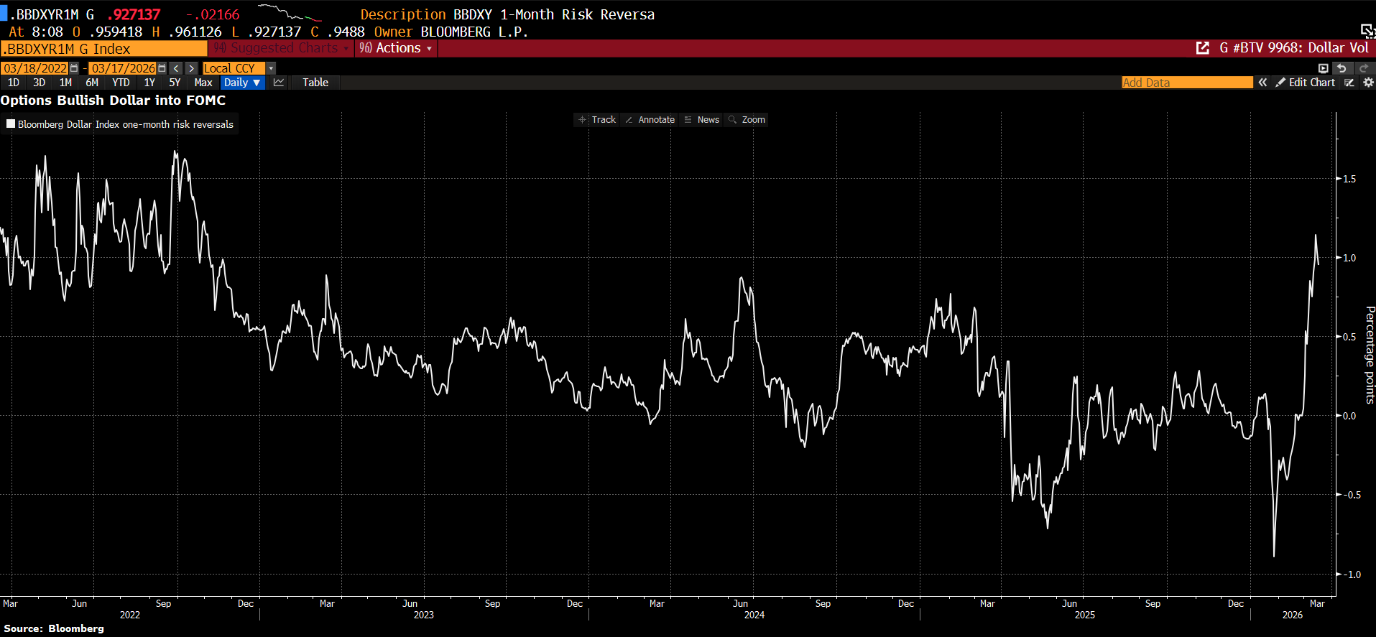
Task: Toggle the Bloomberg Dollar Index legend swatch
Action: pyautogui.click(x=11, y=124)
